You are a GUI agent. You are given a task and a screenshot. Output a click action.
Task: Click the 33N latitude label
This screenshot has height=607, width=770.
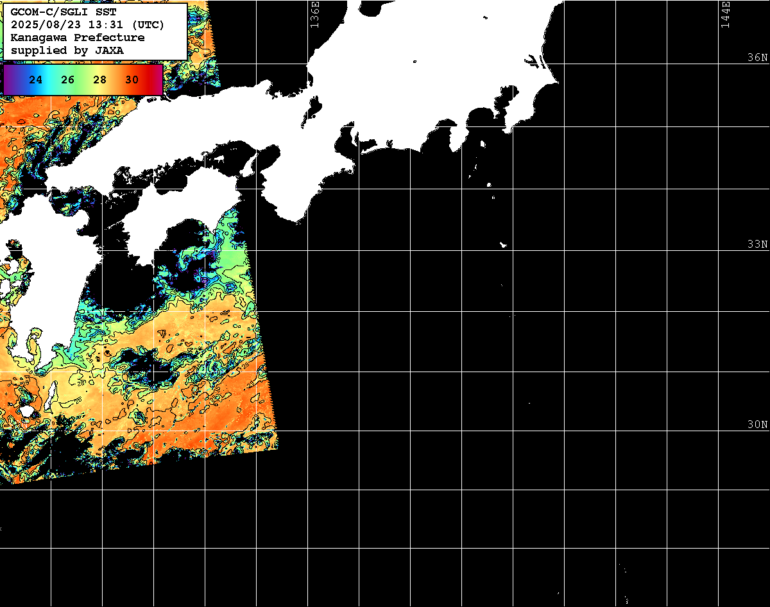click(x=758, y=244)
